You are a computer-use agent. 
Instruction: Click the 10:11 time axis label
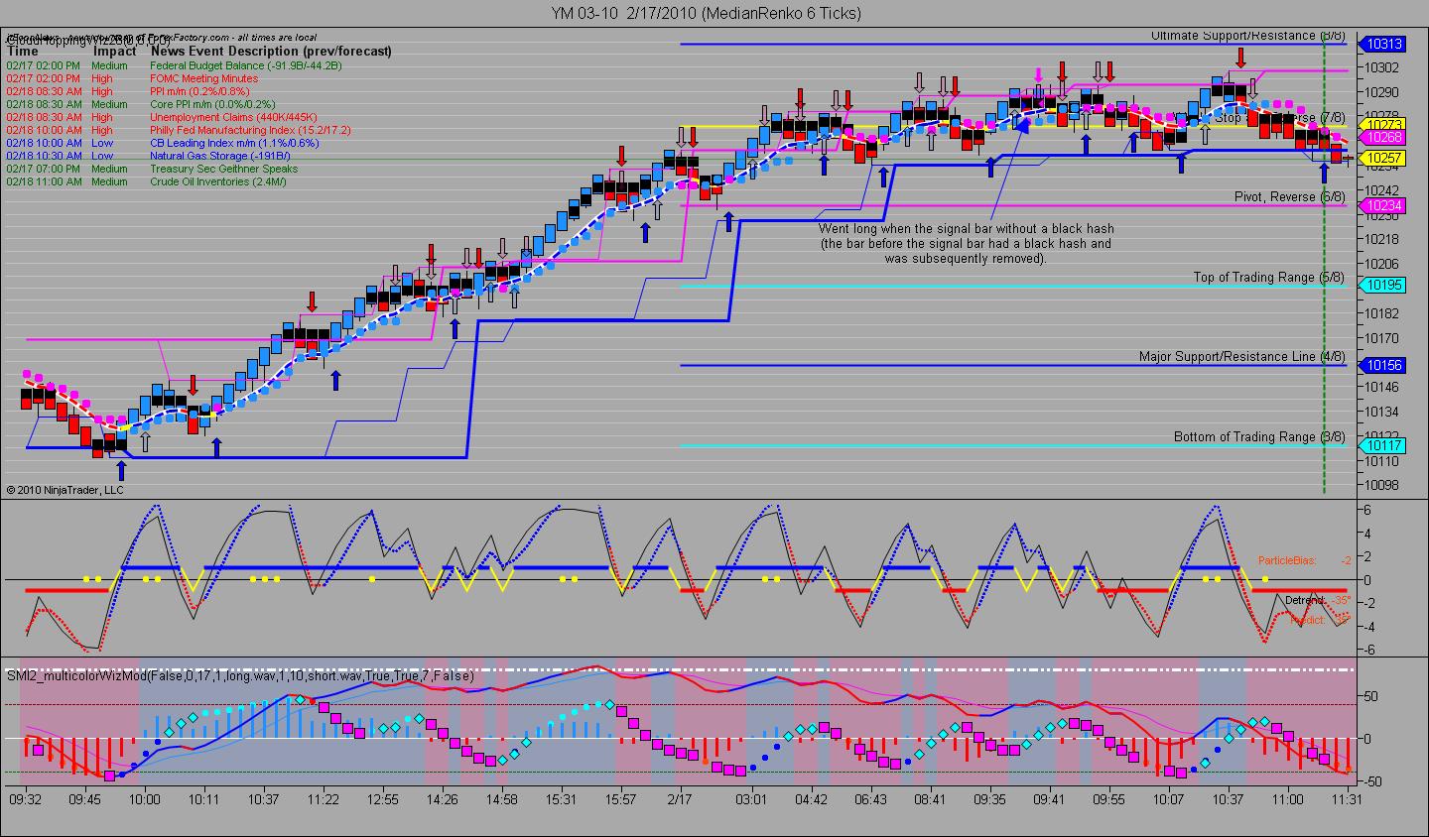204,798
